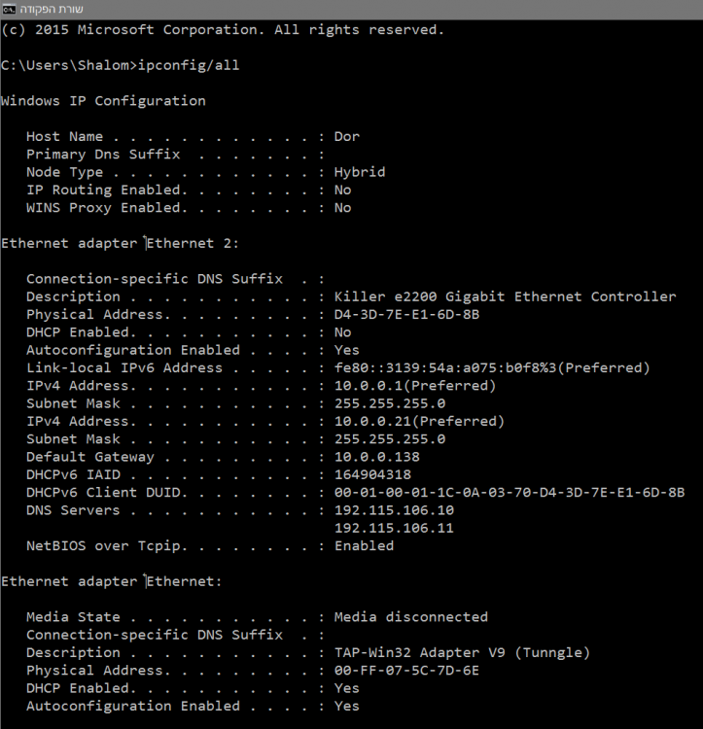Click the second DNS server 192.115.106.11
The image size is (703, 729).
394,528
